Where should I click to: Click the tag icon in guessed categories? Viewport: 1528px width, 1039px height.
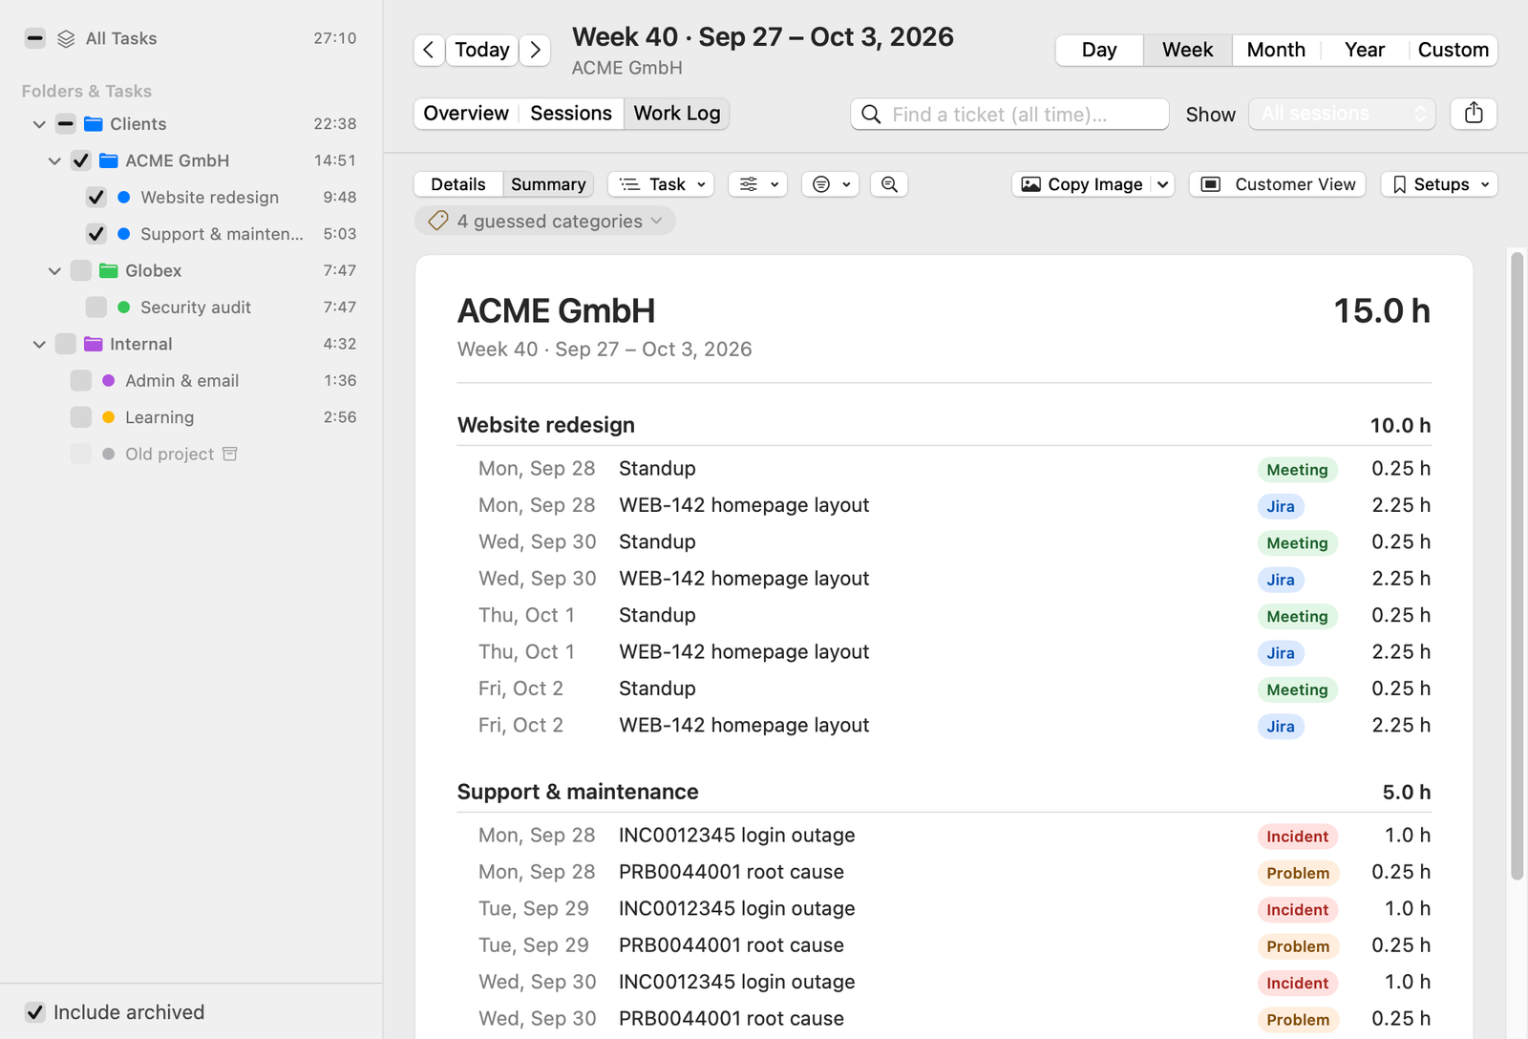438,221
